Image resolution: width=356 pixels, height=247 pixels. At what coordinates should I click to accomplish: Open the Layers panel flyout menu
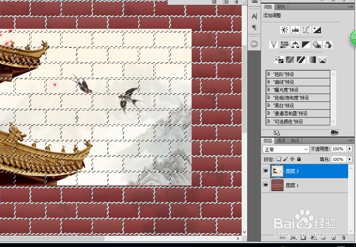(350, 141)
